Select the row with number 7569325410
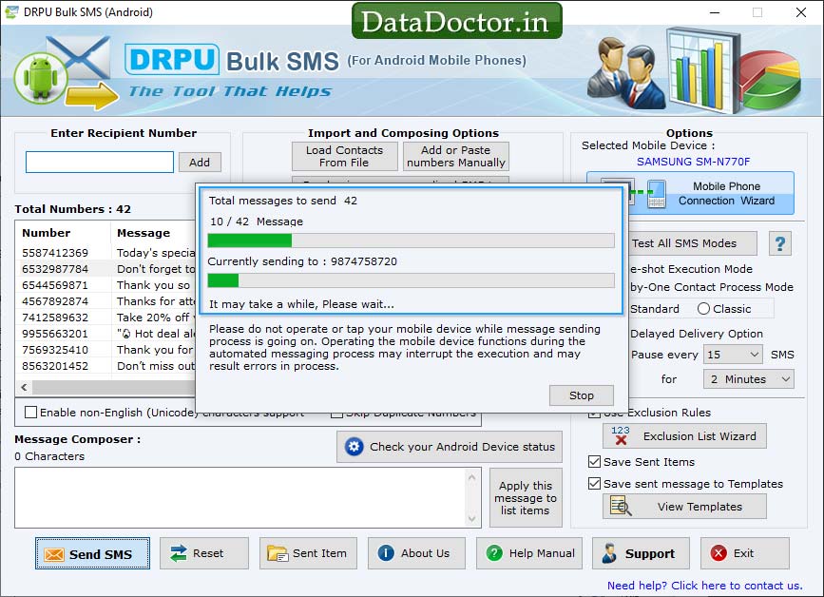The height and width of the screenshot is (597, 824). coord(105,350)
